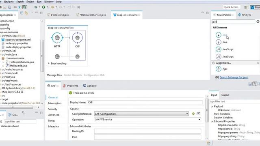This screenshot has width=260, height=146.
Task: Close the soap-ws-consume editor tab
Action: (139, 15)
